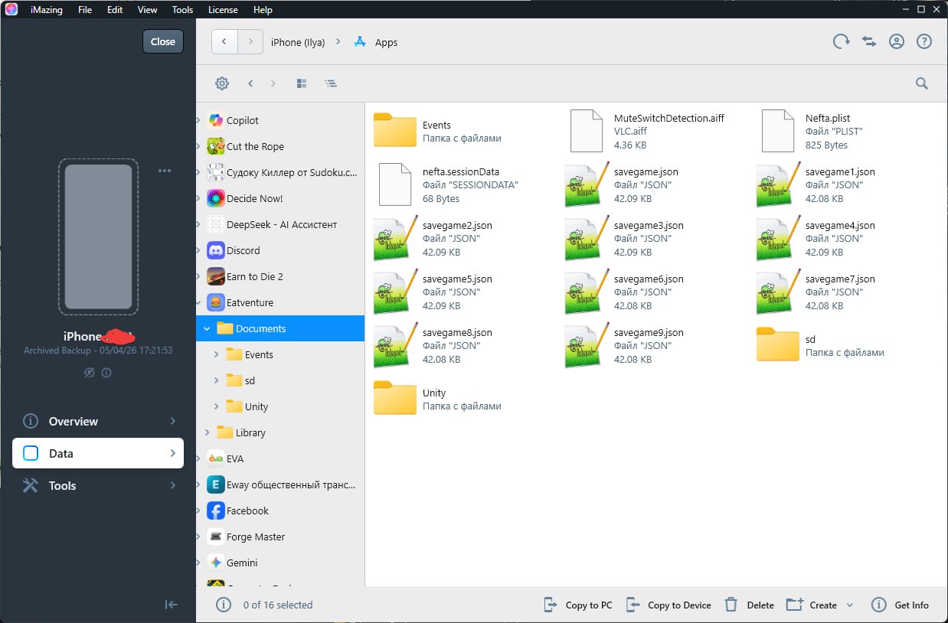Click Get Info
Image resolution: width=948 pixels, height=623 pixels.
901,605
